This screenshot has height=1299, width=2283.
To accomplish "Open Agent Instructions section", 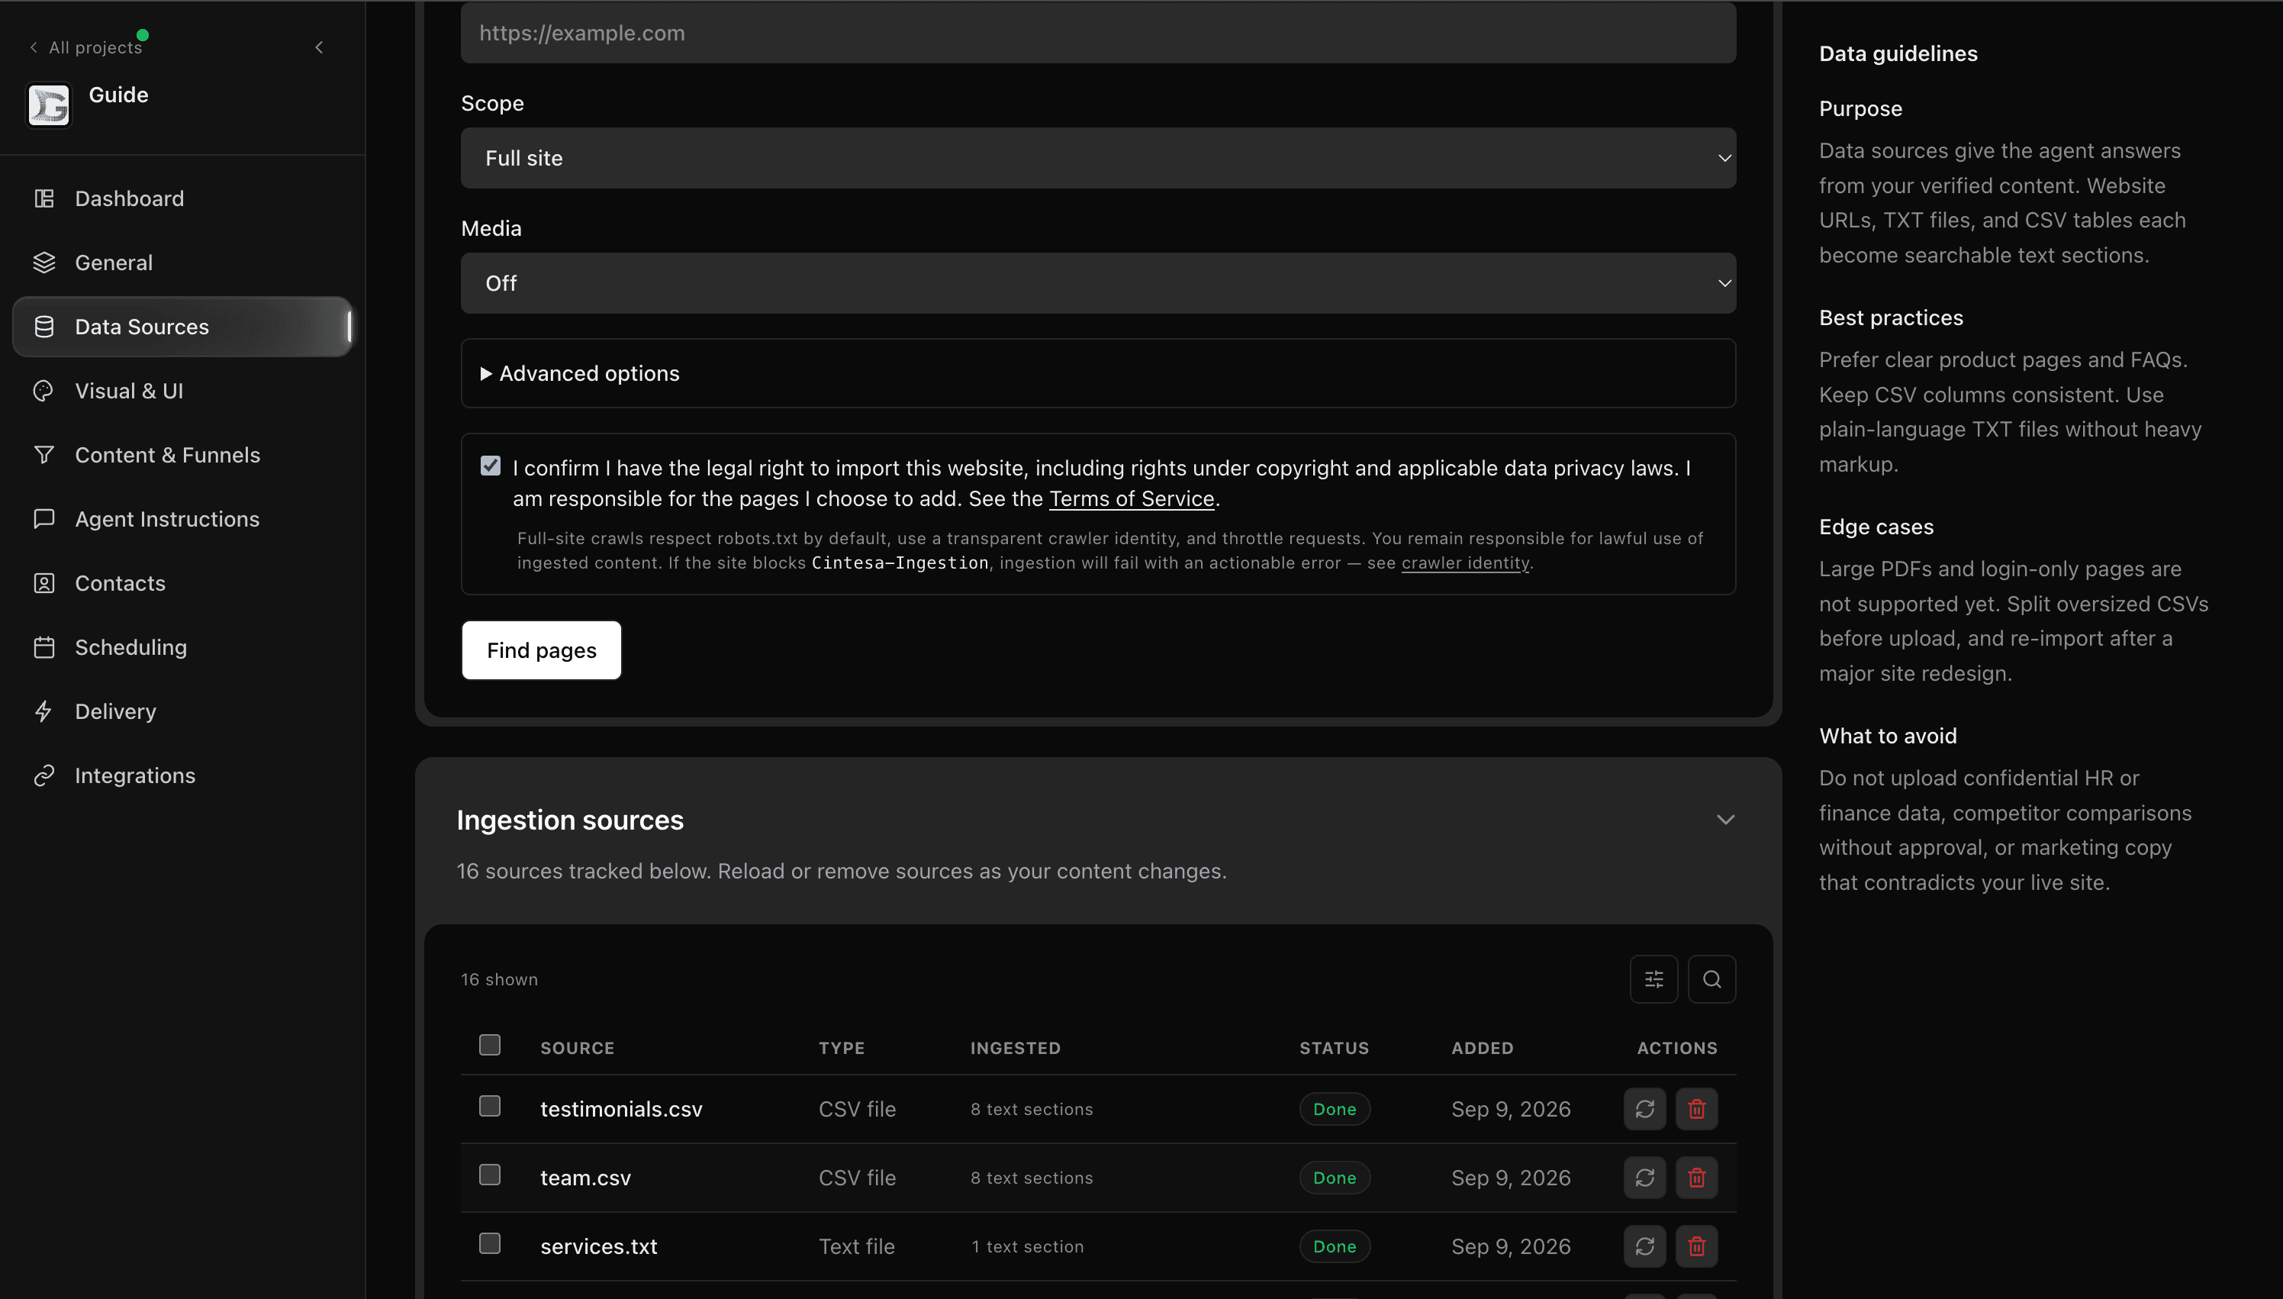I will (x=183, y=519).
